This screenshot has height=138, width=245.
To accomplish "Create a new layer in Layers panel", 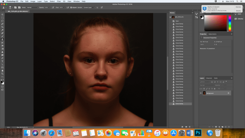I will 226,127.
